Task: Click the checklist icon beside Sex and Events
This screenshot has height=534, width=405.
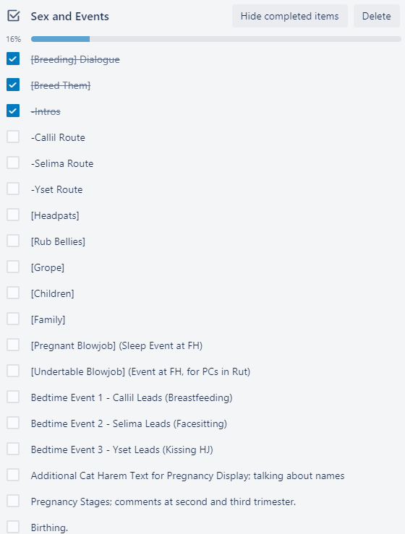Action: click(13, 16)
